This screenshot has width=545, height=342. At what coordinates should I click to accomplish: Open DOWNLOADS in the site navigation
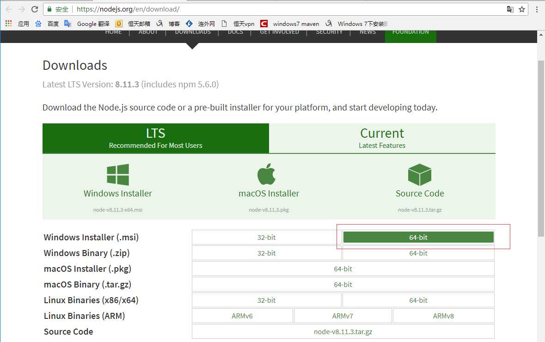point(193,31)
